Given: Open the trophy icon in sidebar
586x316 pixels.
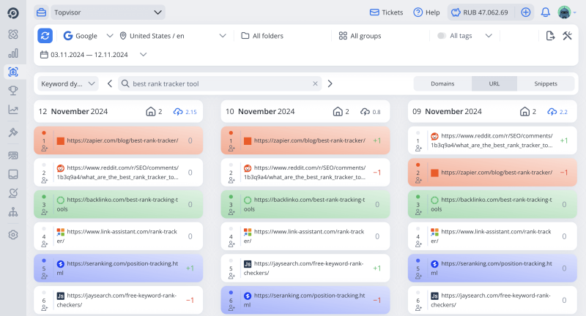Looking at the screenshot, I should 13,91.
